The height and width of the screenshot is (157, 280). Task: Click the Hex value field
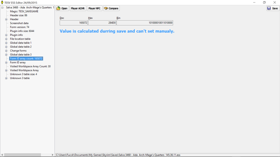[102, 23]
